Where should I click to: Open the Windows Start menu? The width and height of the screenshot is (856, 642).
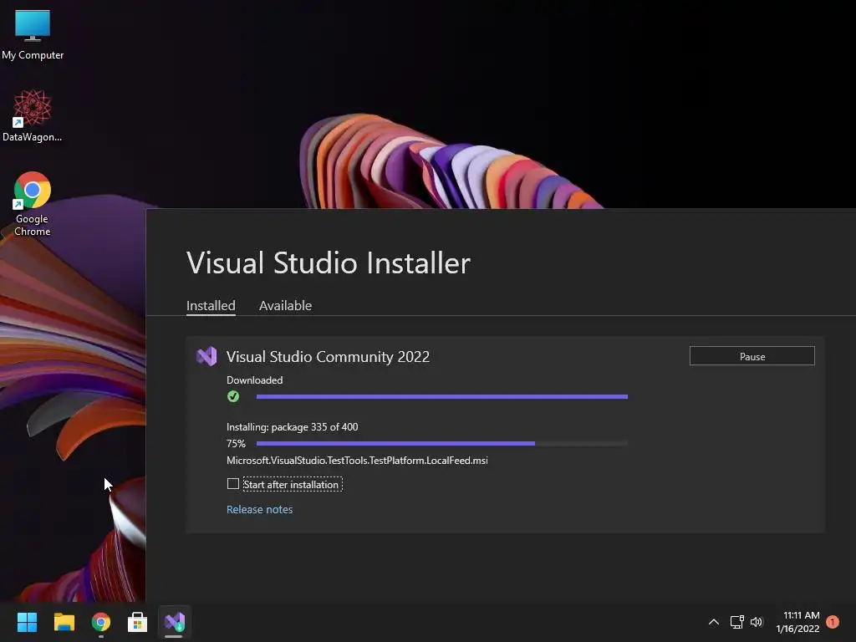[x=27, y=622]
